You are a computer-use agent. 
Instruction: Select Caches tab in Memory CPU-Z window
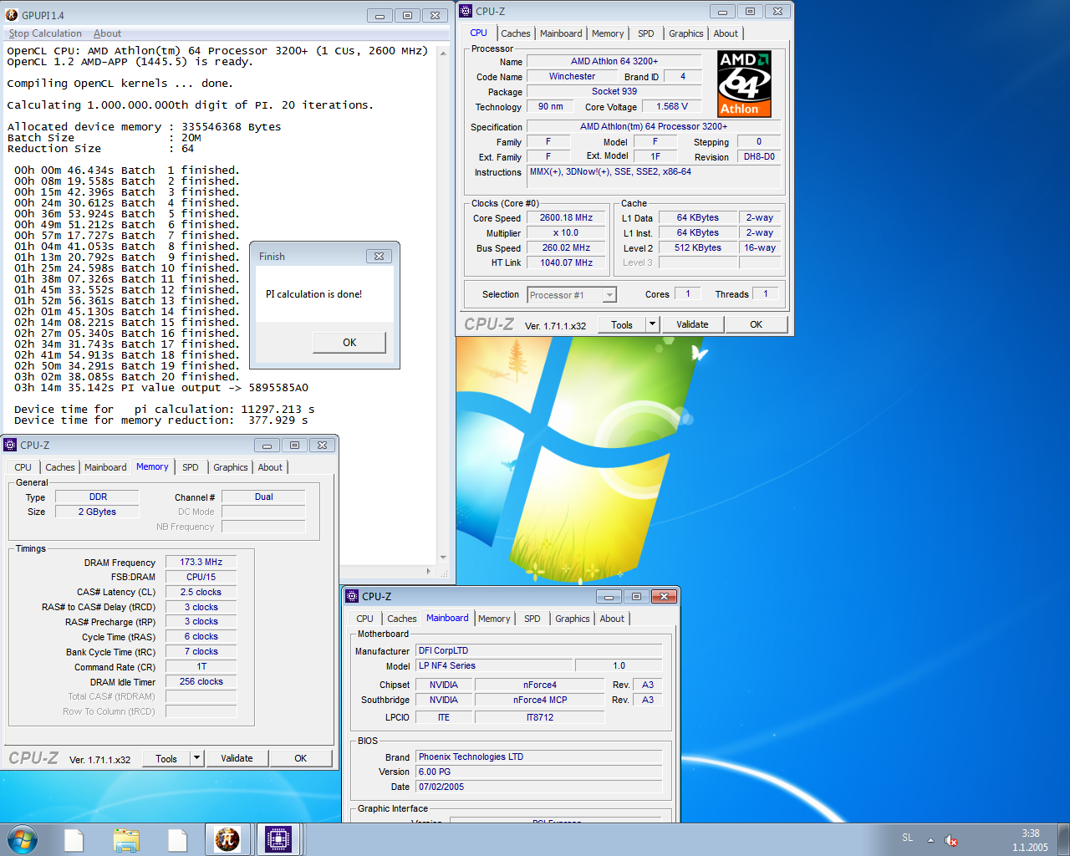click(x=60, y=467)
